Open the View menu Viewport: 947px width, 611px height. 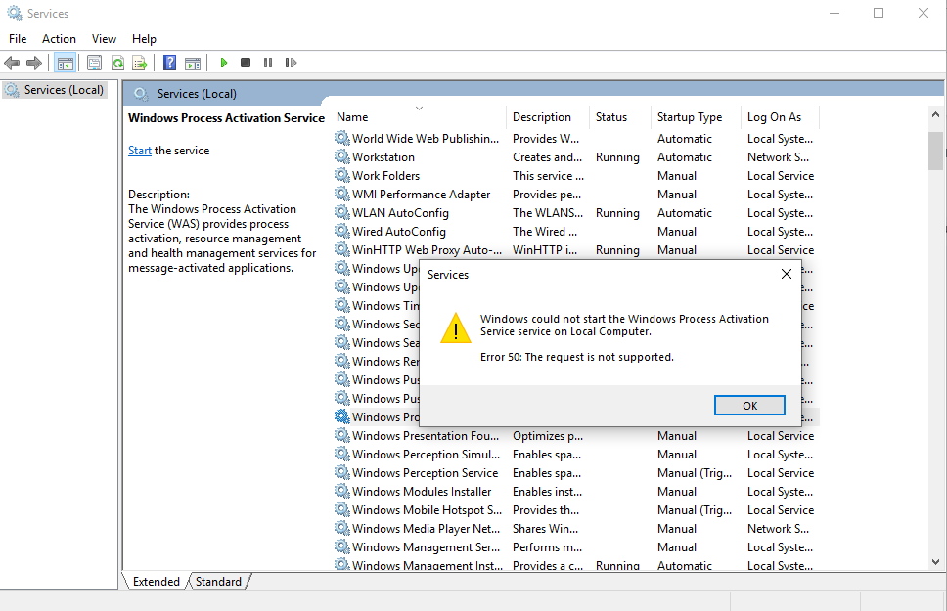pyautogui.click(x=104, y=38)
